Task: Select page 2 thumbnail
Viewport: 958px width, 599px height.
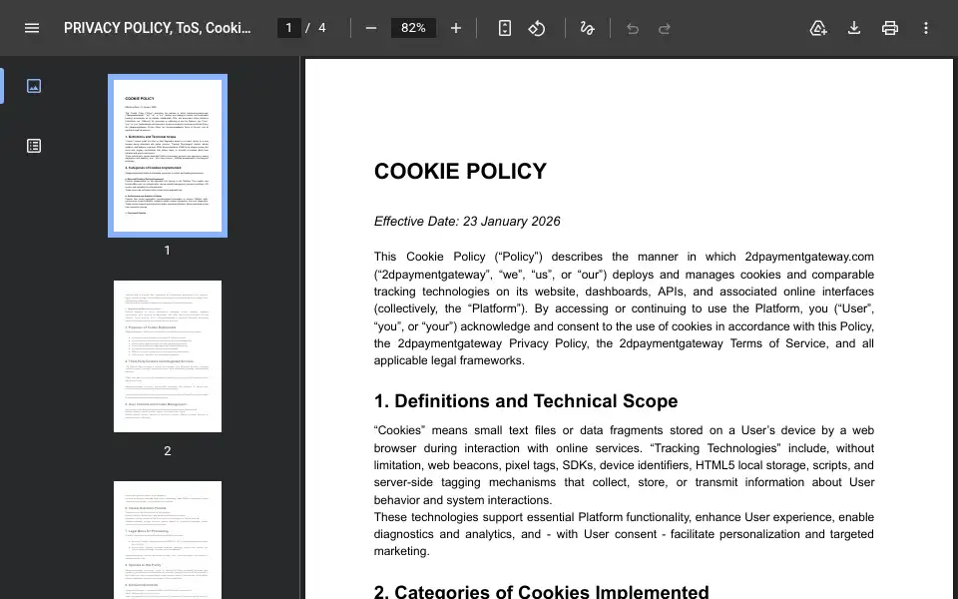Action: point(168,356)
